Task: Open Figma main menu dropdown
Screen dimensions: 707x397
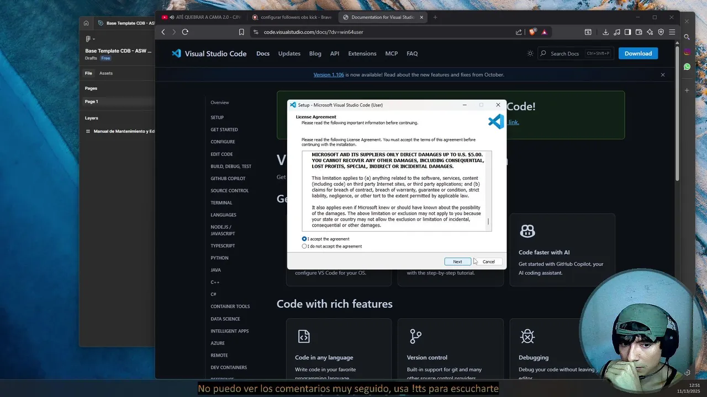Action: point(90,39)
